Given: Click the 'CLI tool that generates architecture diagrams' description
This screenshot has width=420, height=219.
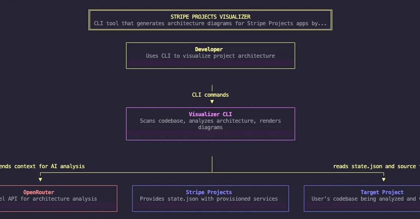Looking at the screenshot, I should pyautogui.click(x=210, y=23).
